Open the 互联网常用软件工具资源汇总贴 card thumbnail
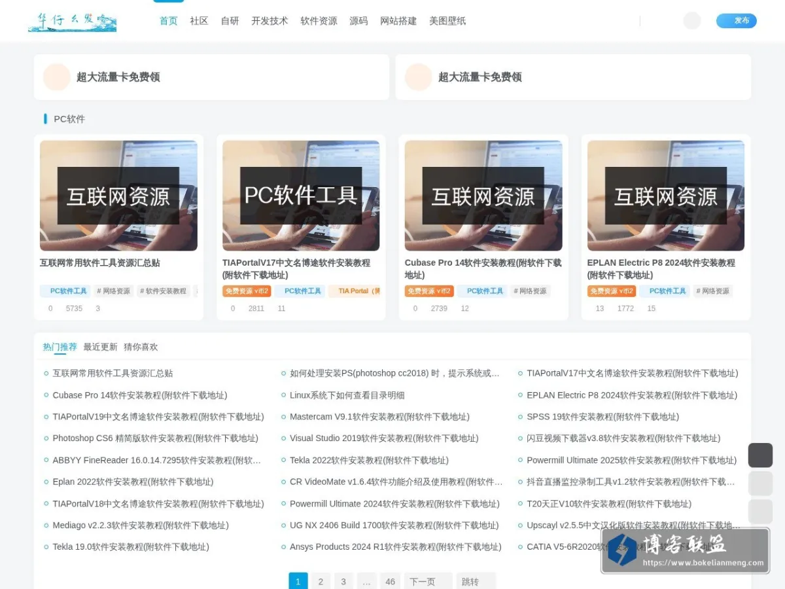 coord(118,196)
